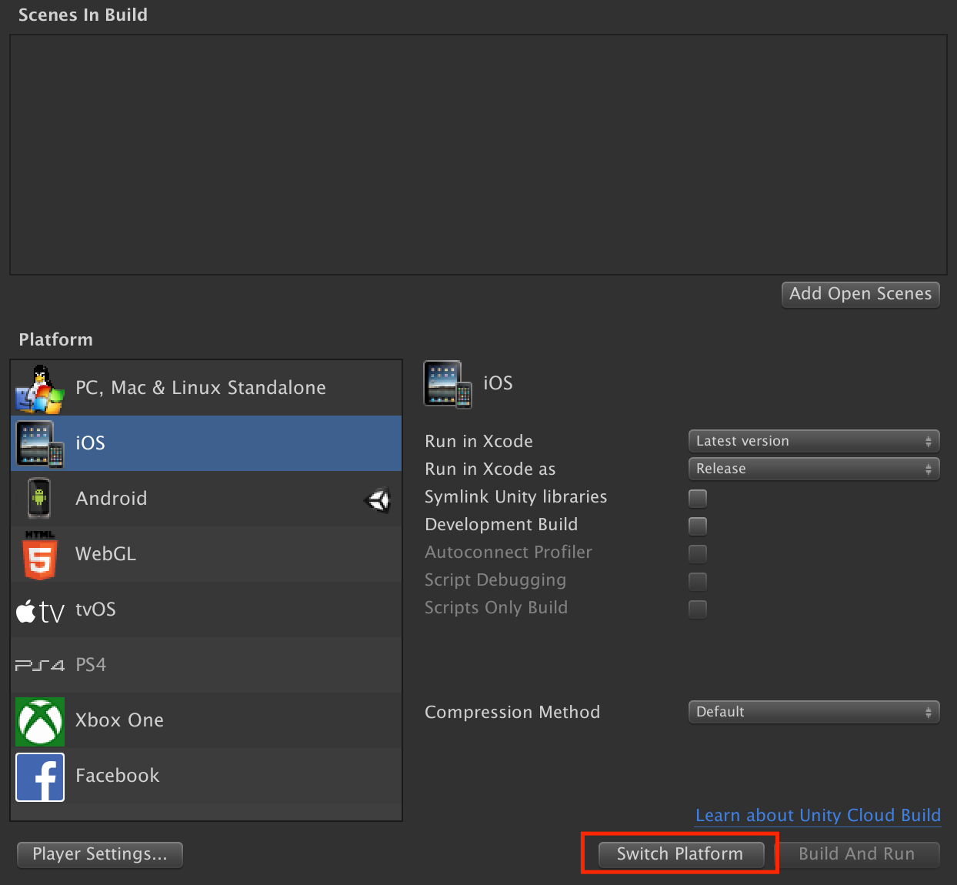Select the Android platform row

206,499
